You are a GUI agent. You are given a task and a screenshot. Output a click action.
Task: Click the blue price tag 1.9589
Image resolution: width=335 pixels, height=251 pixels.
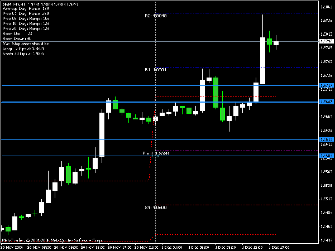pos(327,156)
